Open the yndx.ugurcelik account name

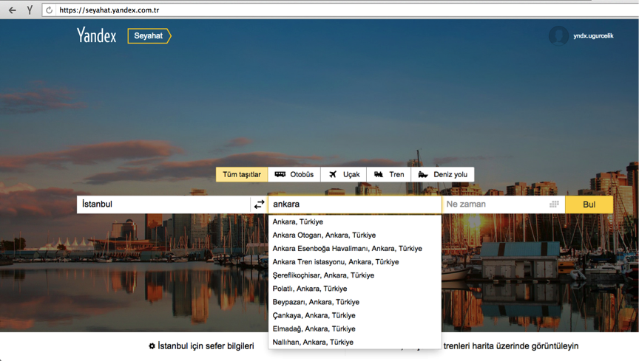593,36
